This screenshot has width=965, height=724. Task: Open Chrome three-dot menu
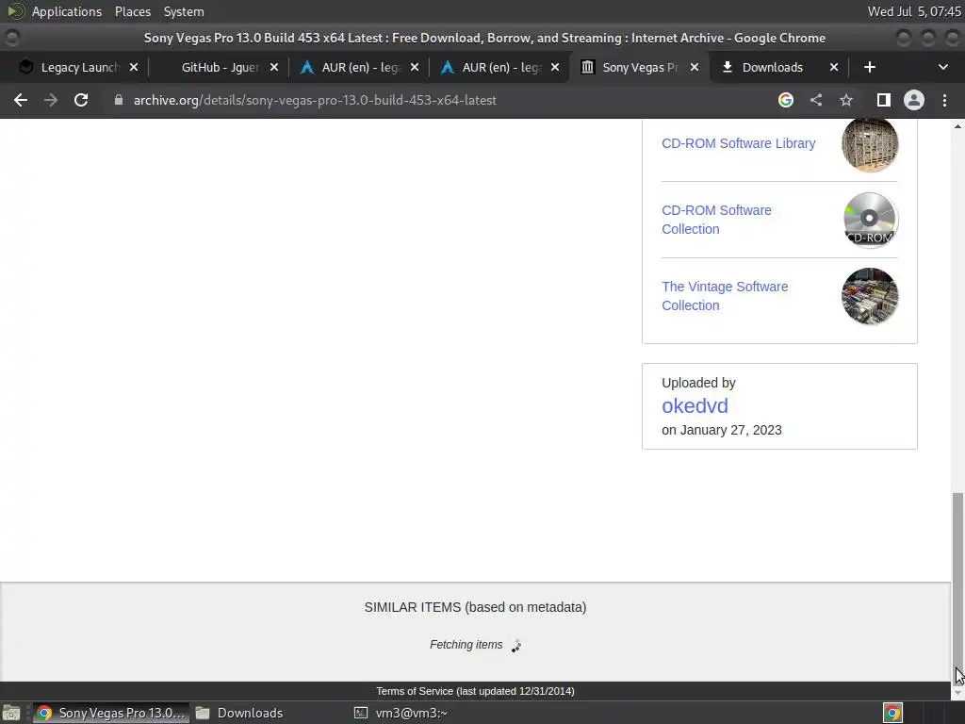click(x=944, y=100)
